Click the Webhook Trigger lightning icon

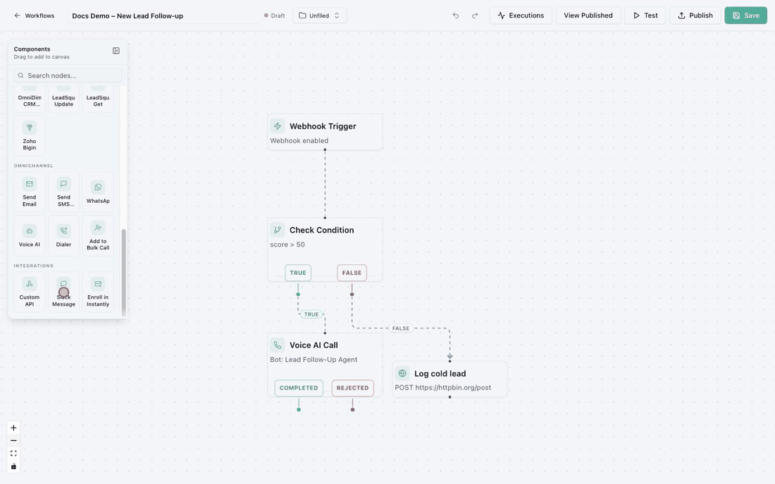click(x=278, y=126)
